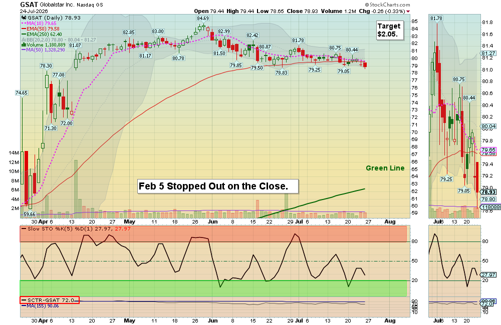The height and width of the screenshot is (325, 501).
Task: Click the 77.08 price label
Action: point(59,74)
